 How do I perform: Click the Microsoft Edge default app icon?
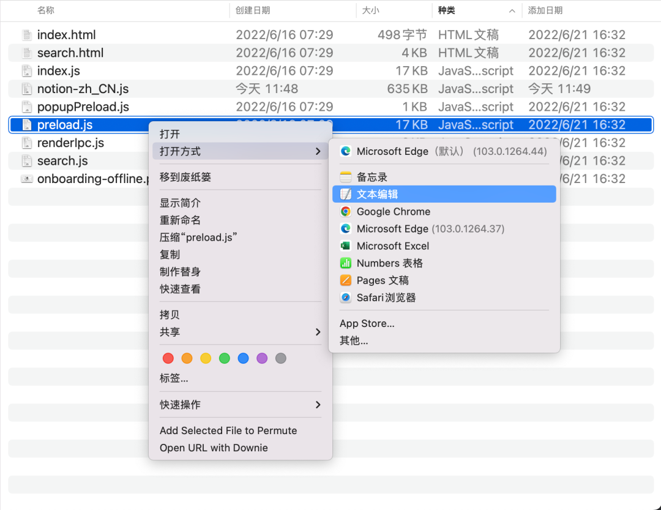[x=346, y=151]
